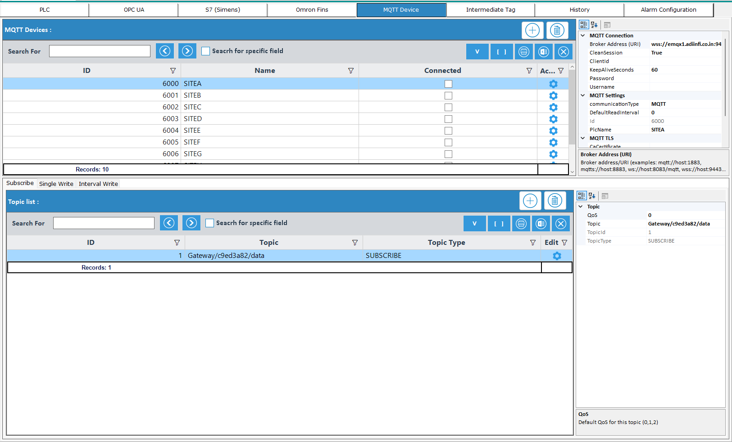Viewport: 732px width, 442px height.
Task: Collapse the MQTT Settings property group
Action: (x=583, y=95)
